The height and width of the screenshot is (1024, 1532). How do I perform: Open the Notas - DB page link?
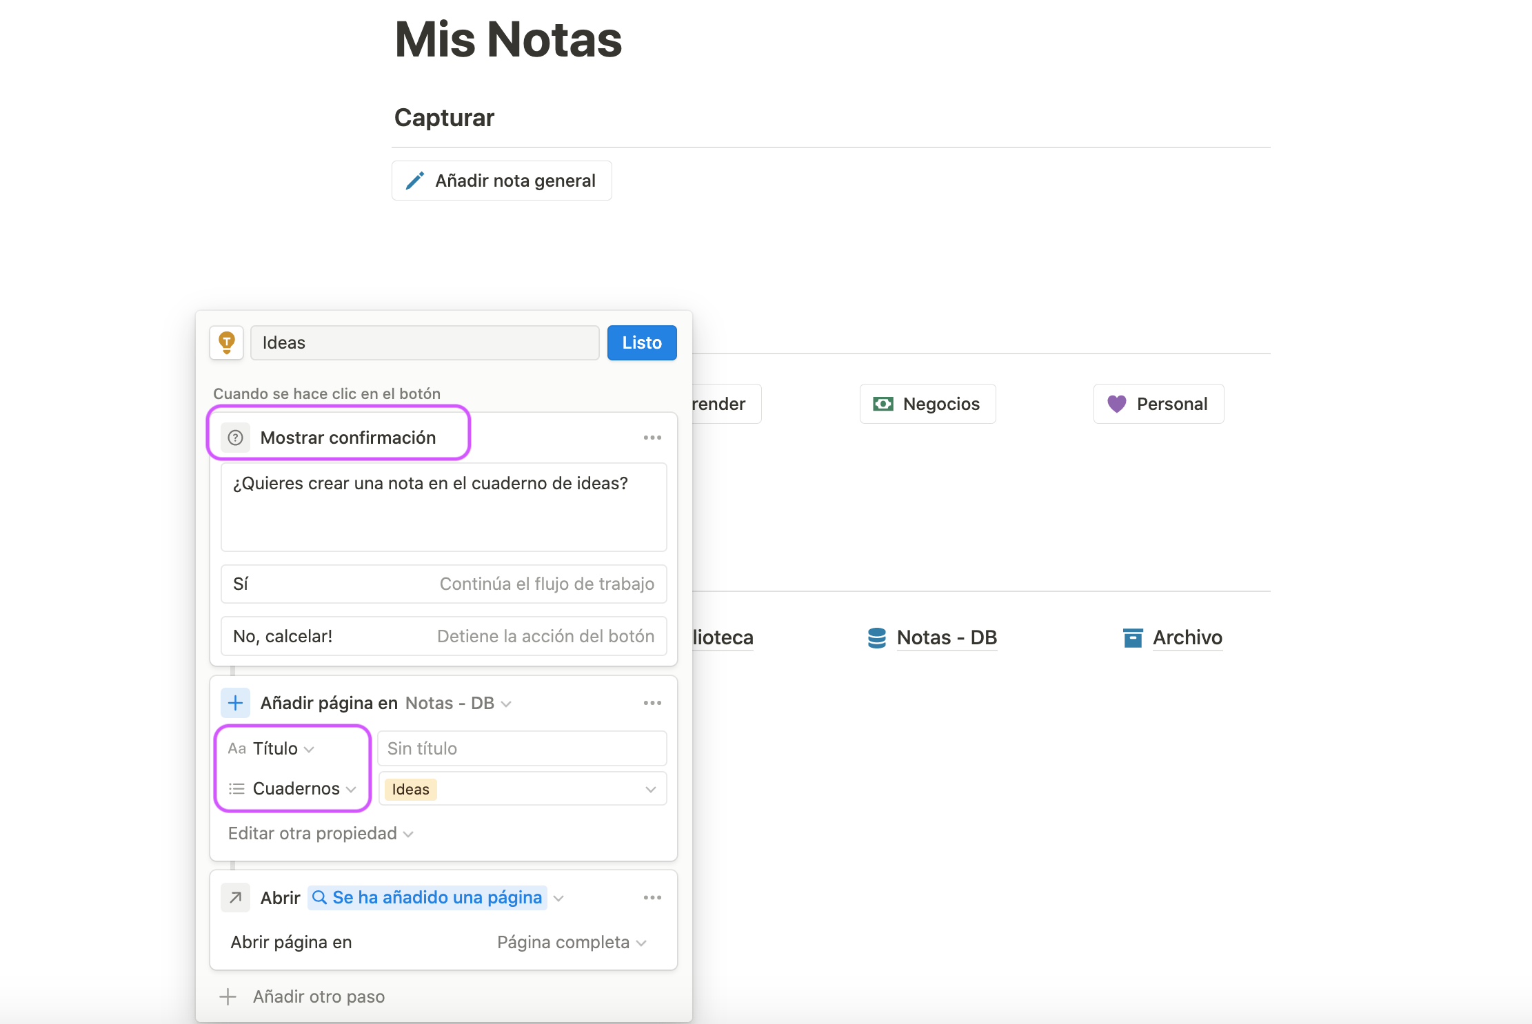[x=947, y=637]
